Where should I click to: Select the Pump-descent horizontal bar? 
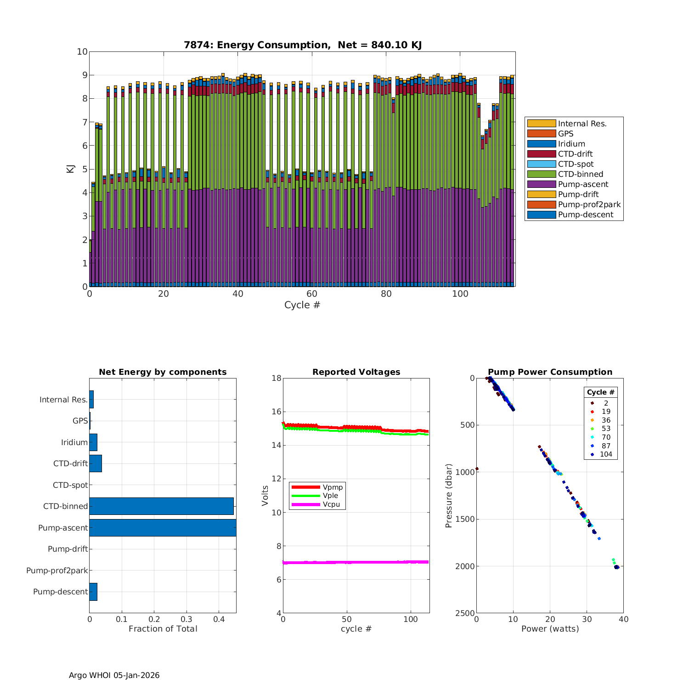pyautogui.click(x=93, y=592)
